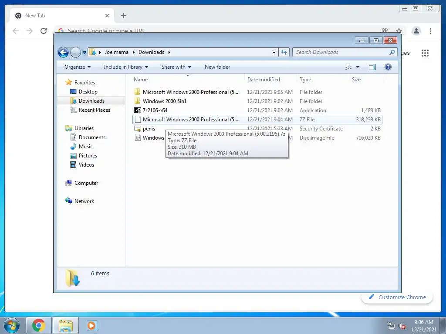Image resolution: width=446 pixels, height=334 pixels.
Task: Open the Organize menu
Action: tap(78, 67)
